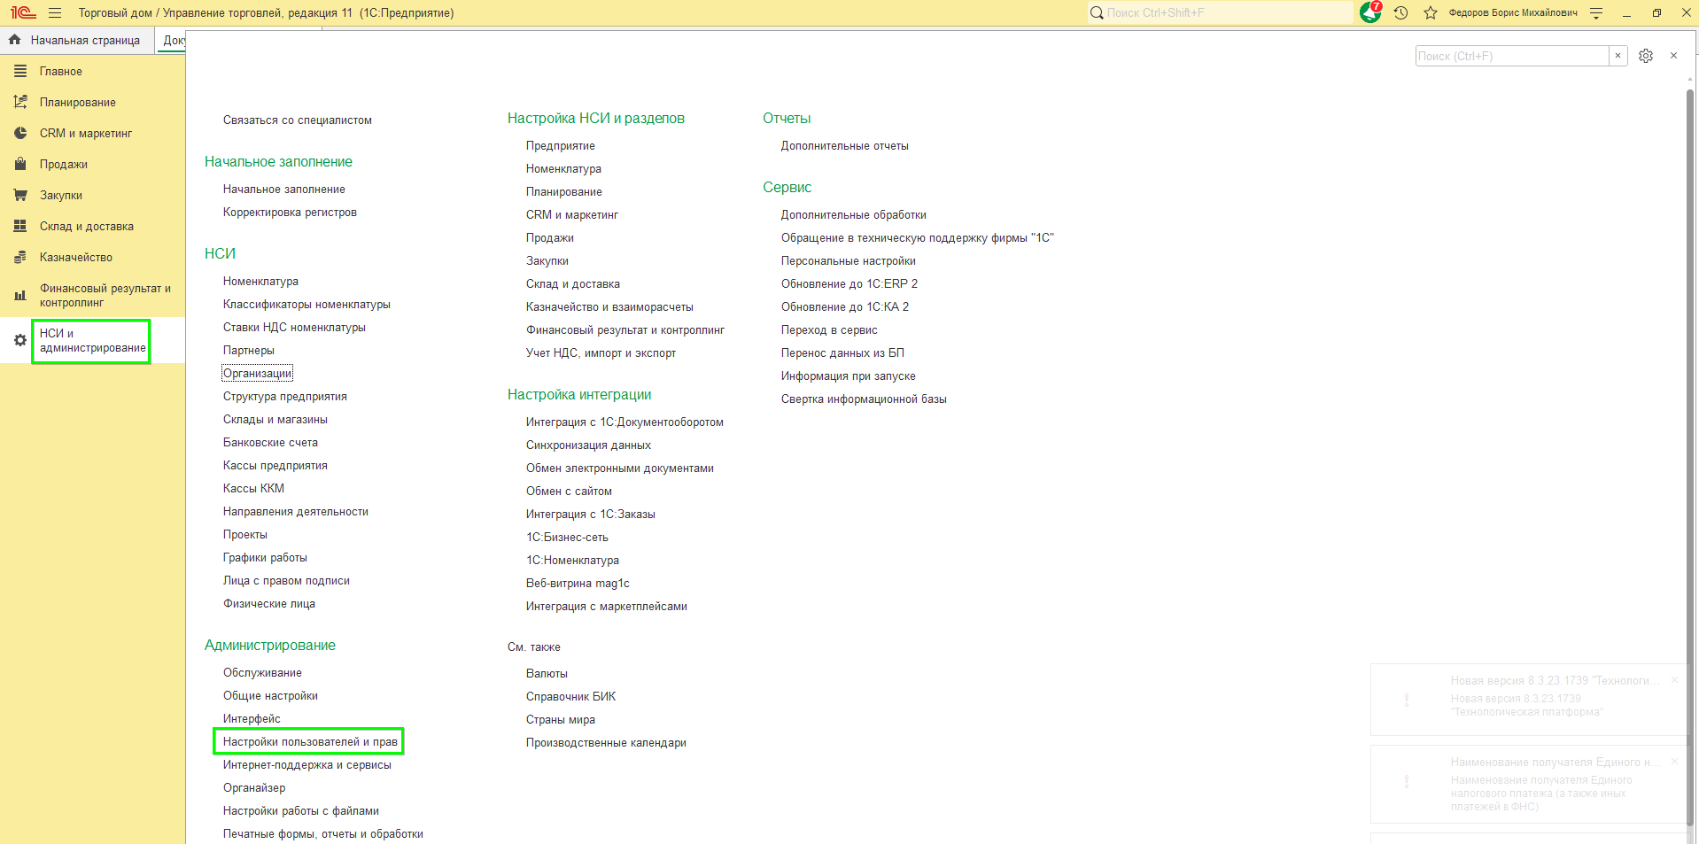The image size is (1699, 844).
Task: Open the history clock icon
Action: (1400, 13)
